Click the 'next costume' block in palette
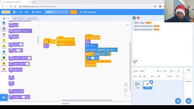Image resolution: width=194 pixels, height=109 pixels. coord(13,25)
